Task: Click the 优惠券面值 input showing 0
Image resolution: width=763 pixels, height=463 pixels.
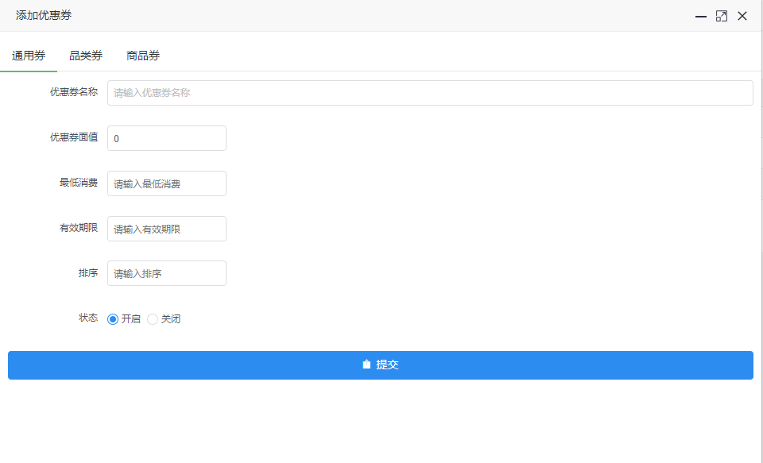Action: click(x=167, y=138)
